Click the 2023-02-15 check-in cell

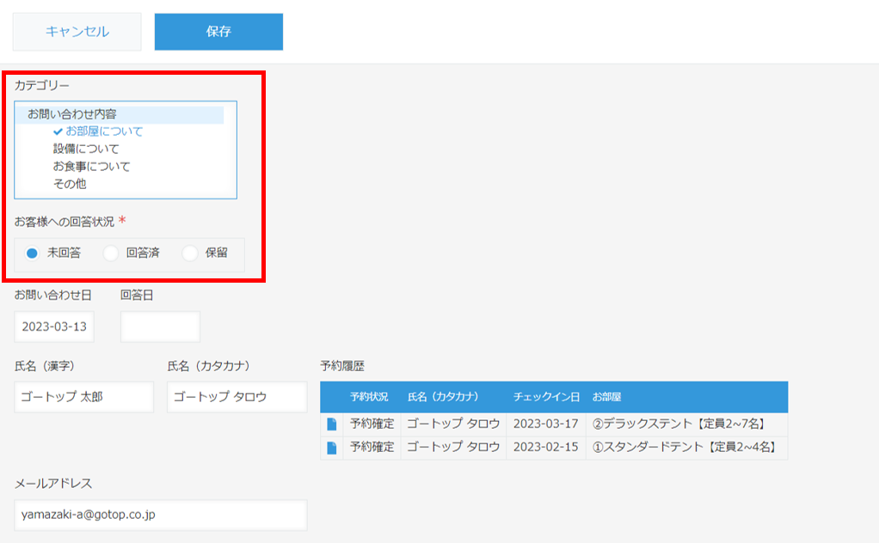pos(546,448)
